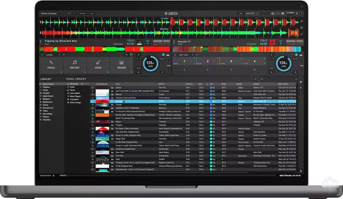Click deck 1 play button

click(x=138, y=72)
